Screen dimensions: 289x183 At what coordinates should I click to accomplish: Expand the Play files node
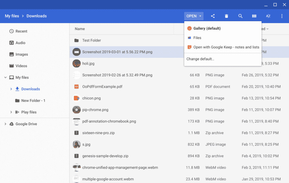coord(11,112)
